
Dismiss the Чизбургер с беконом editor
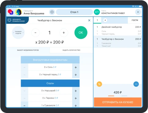pyautogui.click(x=89, y=20)
